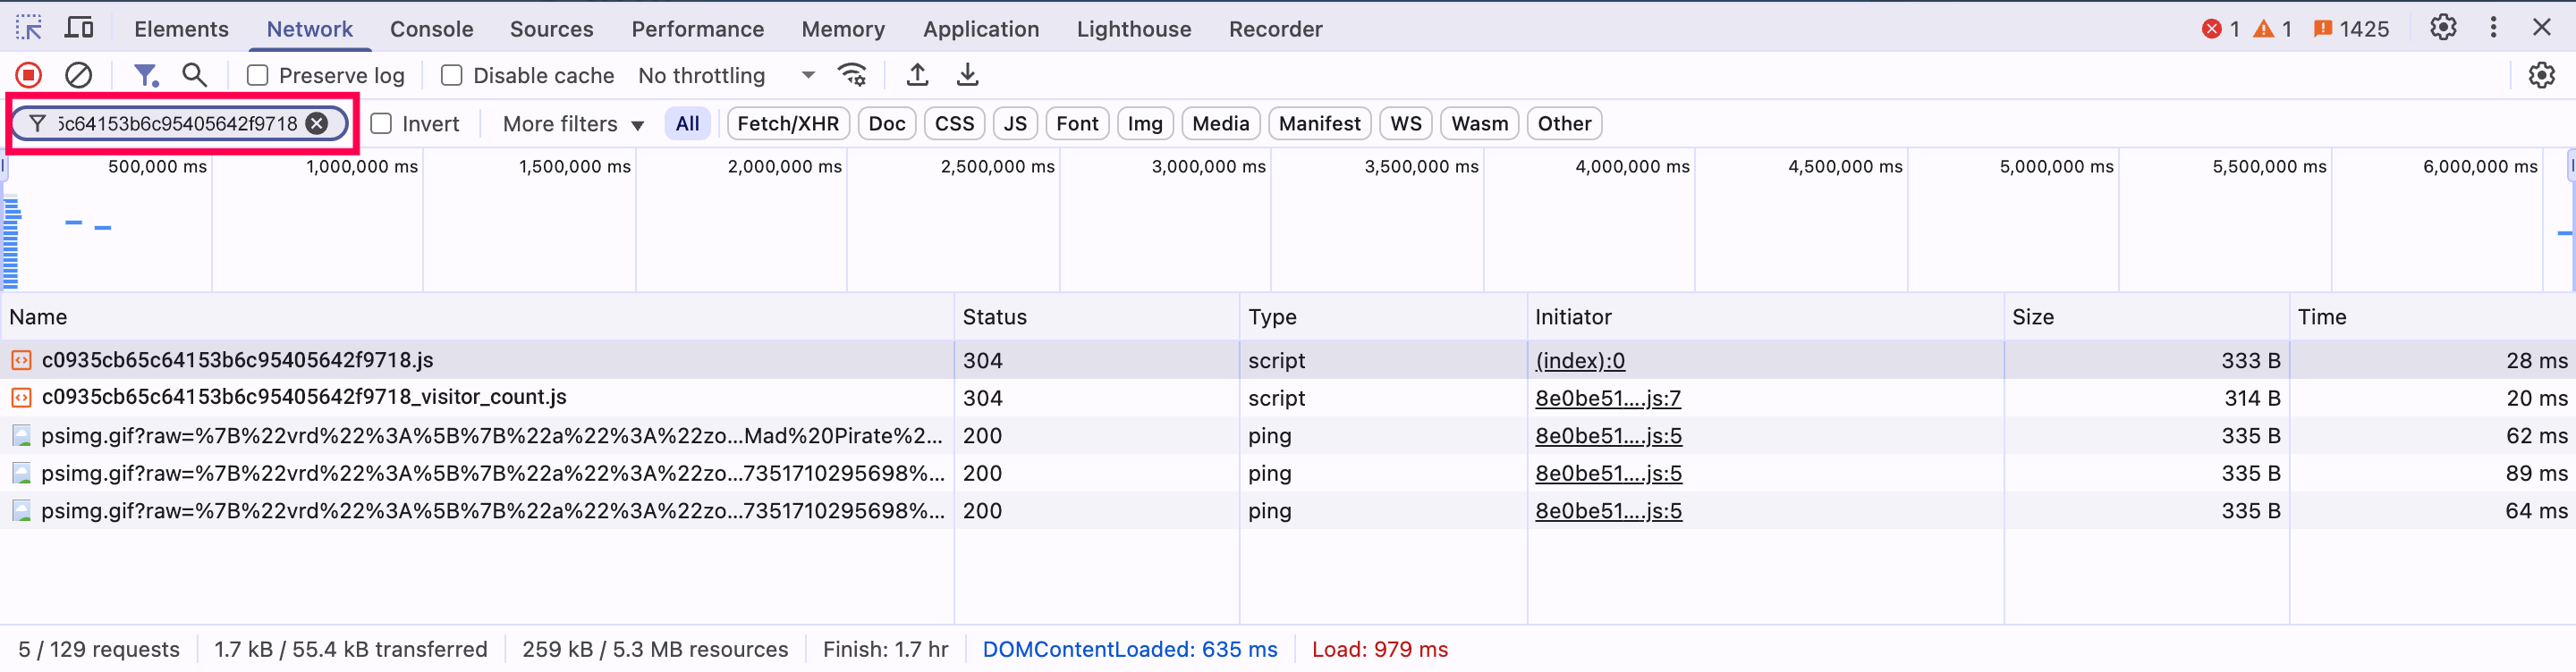
Task: Open the Application tab
Action: tap(980, 29)
